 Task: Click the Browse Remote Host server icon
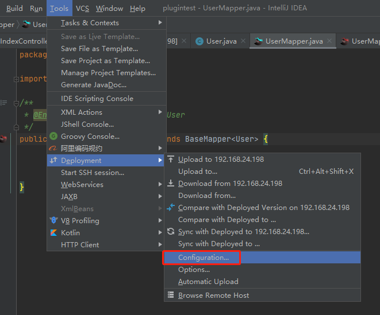point(171,295)
